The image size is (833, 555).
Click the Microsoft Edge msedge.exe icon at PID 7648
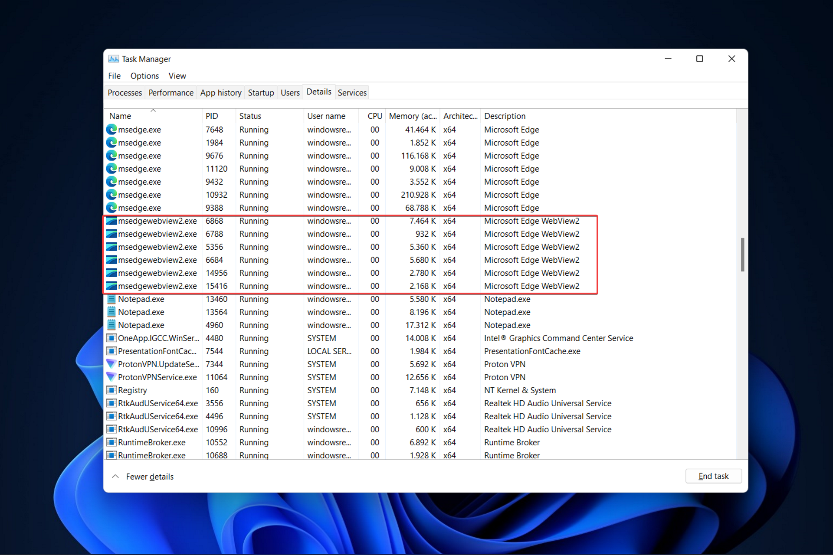pos(115,129)
